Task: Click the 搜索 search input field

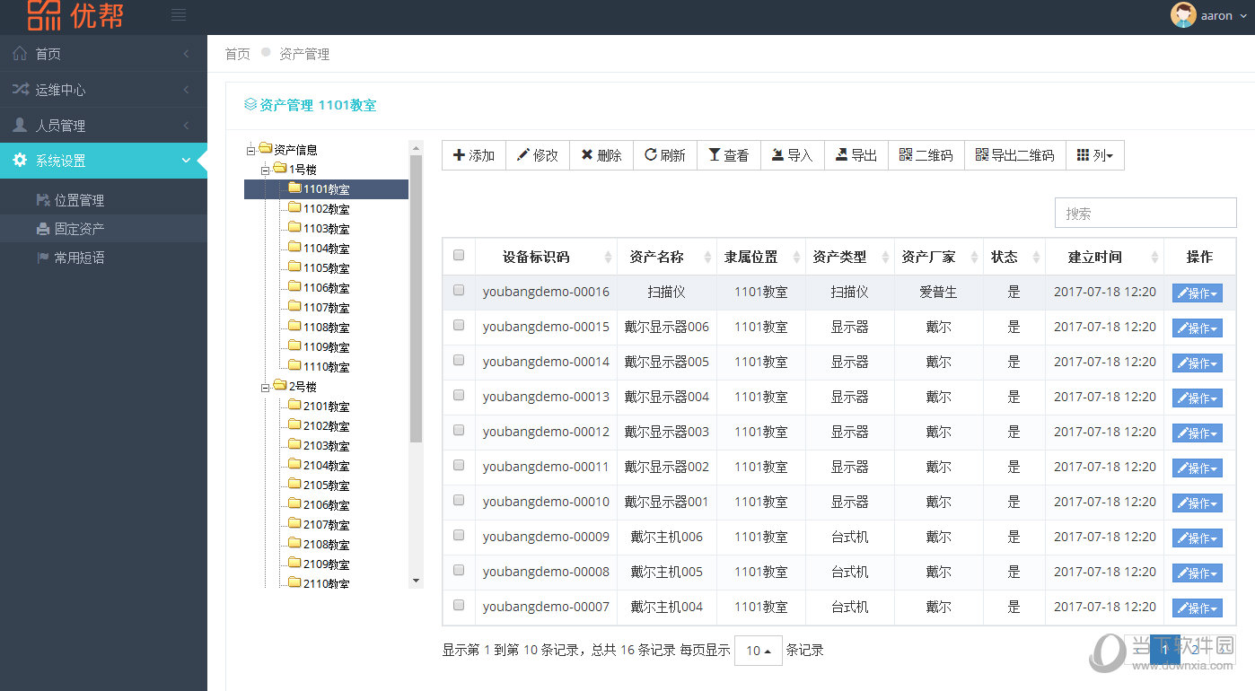Action: [1145, 213]
